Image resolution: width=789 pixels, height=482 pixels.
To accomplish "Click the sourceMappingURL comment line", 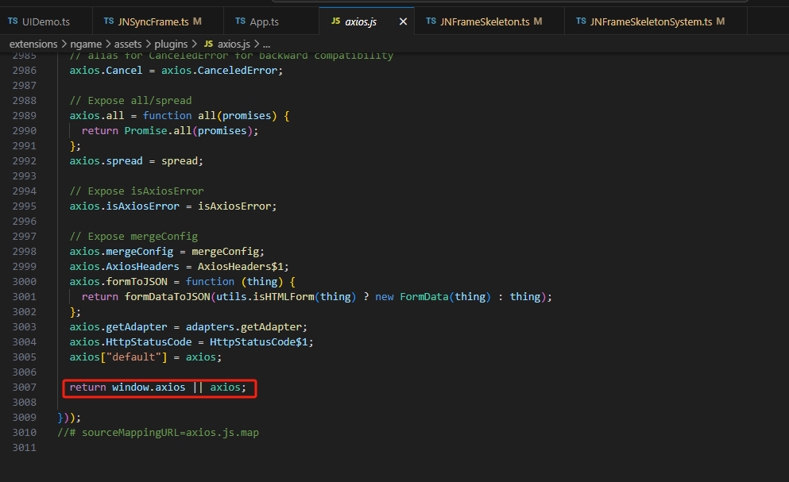I will [x=158, y=433].
